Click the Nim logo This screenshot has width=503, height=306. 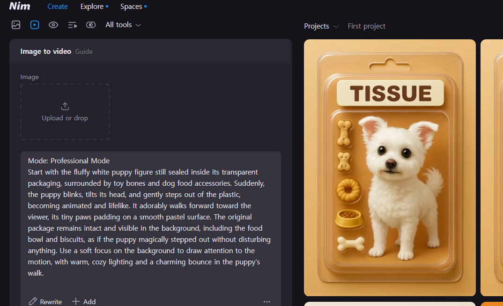[20, 6]
